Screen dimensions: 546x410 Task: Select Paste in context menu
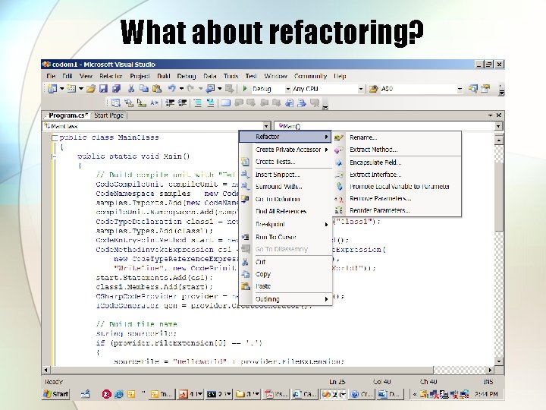(x=263, y=286)
